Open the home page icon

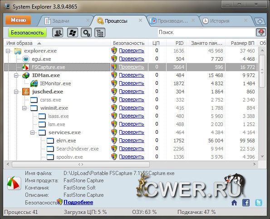(234, 203)
